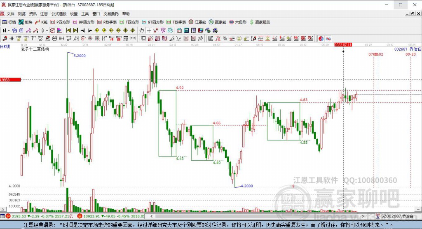Open the T数字表 number table
The image size is (422, 229).
[176, 22]
